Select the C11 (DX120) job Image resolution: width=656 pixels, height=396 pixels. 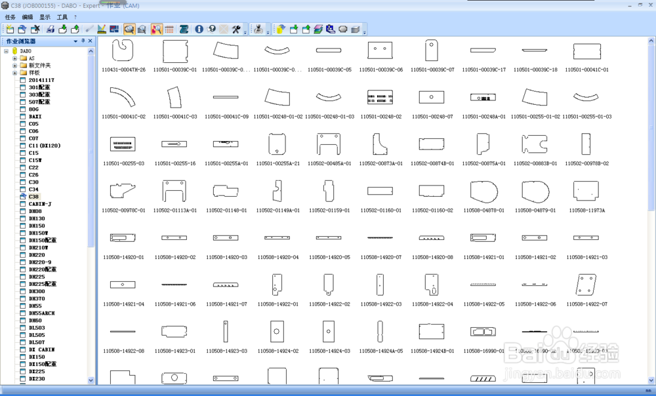click(45, 146)
